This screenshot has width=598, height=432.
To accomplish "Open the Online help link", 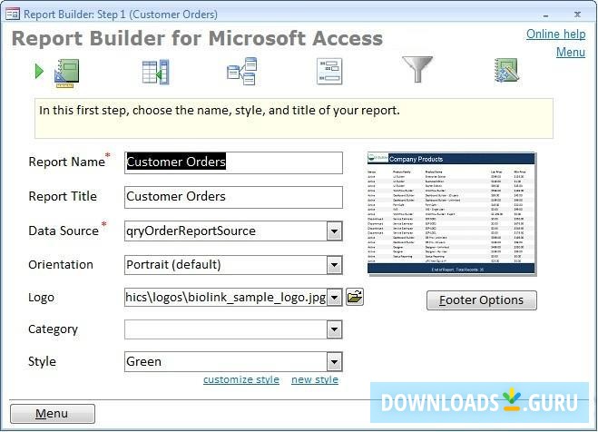I will click(x=555, y=34).
